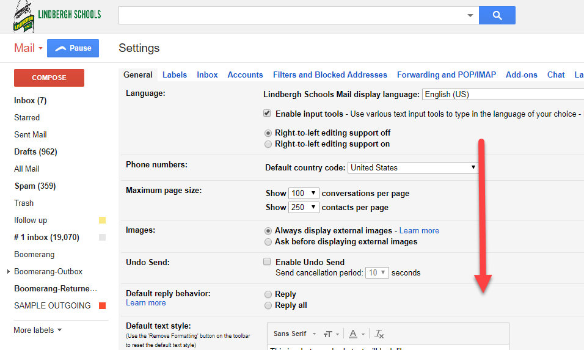Viewport: 584px width, 350px height.
Task: Check the Enable Undo Send box
Action: click(267, 262)
